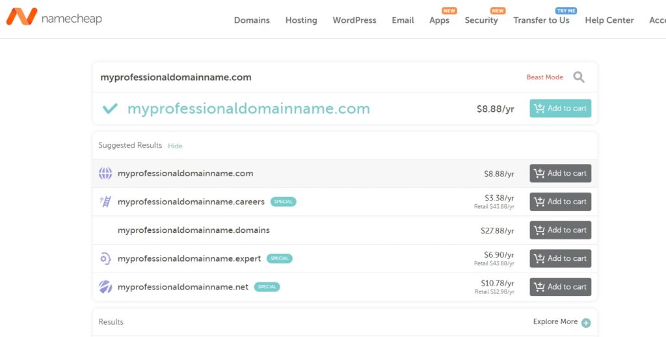Add the .domains domain to cart
Image resolution: width=666 pixels, height=337 pixels.
(560, 230)
